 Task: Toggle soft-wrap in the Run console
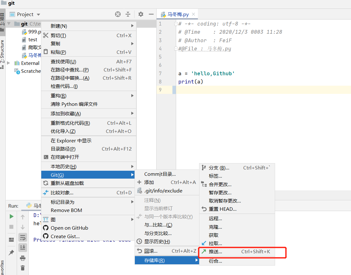pos(22,237)
